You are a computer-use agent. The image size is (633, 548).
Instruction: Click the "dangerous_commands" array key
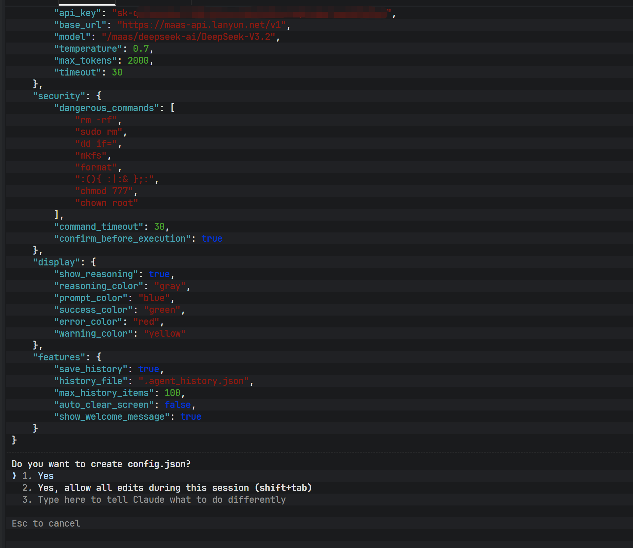pyautogui.click(x=106, y=108)
